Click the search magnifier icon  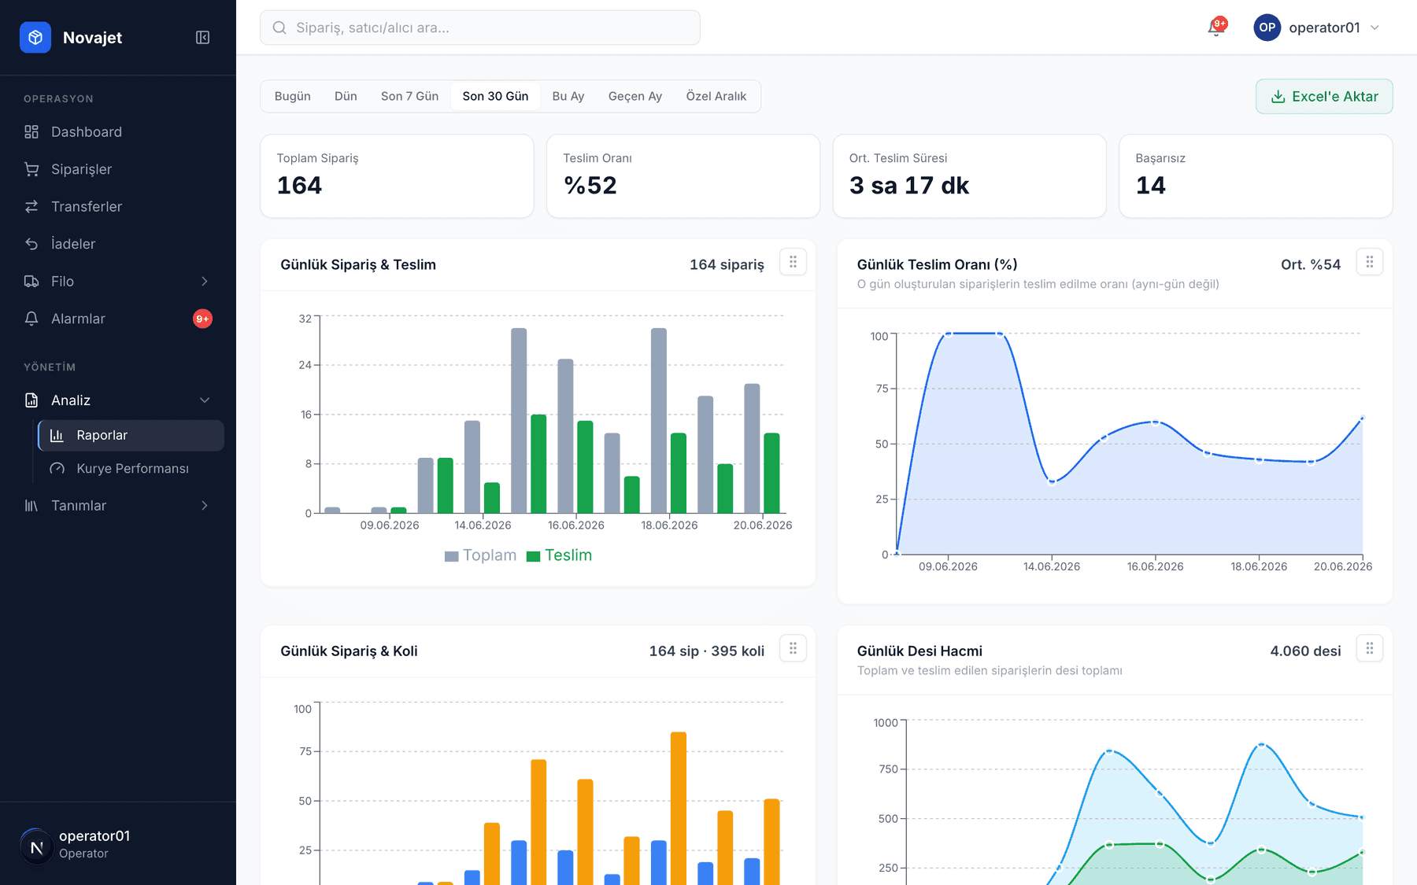[279, 28]
